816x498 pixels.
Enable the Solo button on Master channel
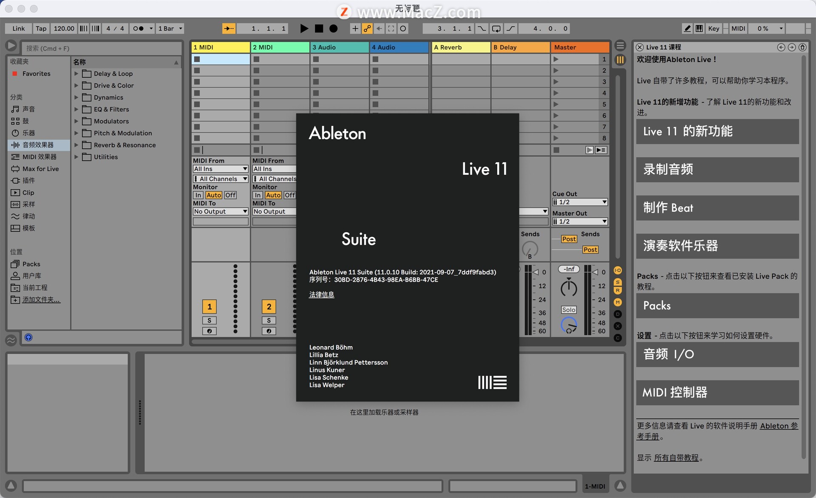tap(568, 309)
